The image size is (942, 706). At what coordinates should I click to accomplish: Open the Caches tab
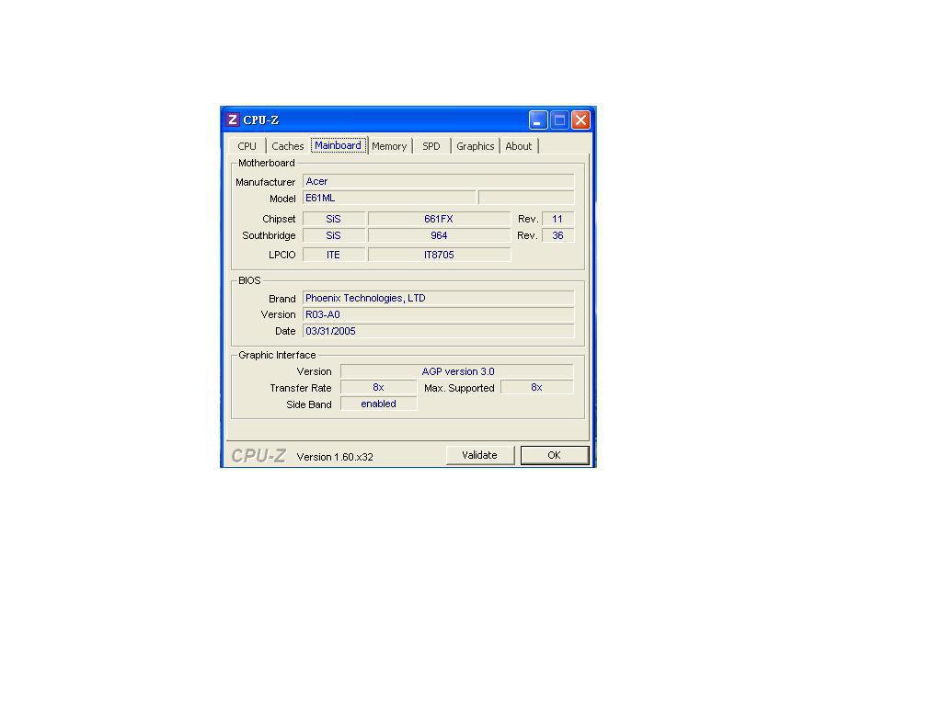[x=287, y=146]
